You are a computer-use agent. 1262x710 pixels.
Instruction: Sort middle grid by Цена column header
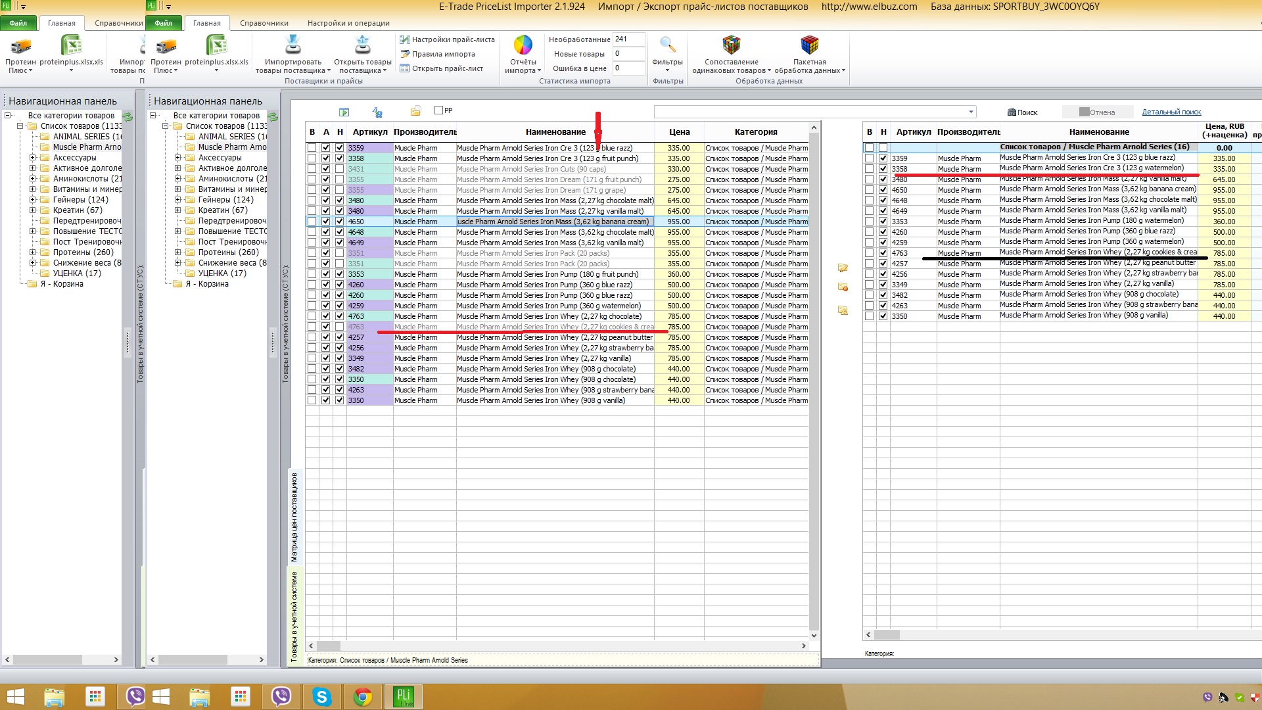(679, 132)
